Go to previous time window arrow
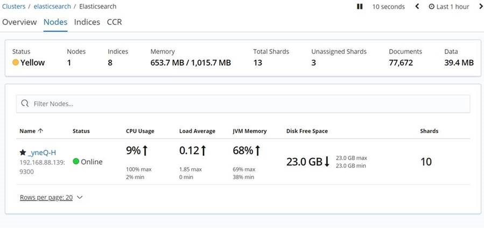Screen dimensions: 484x228 coord(417,6)
